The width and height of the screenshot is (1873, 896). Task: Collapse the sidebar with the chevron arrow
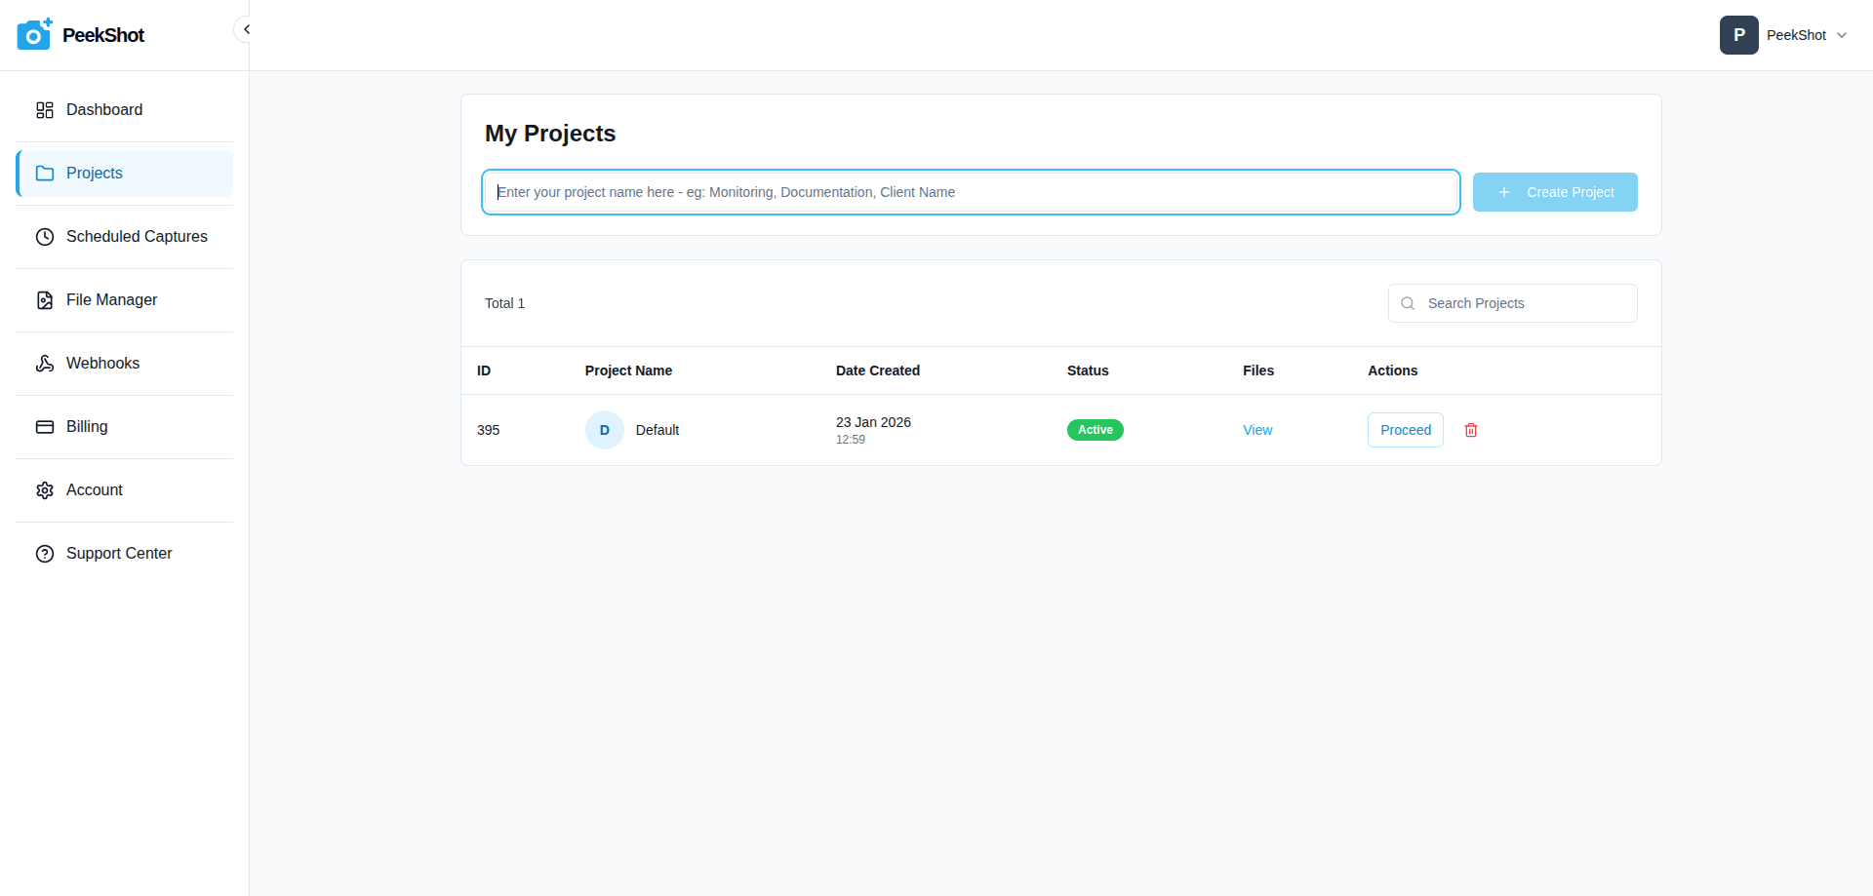pos(246,29)
